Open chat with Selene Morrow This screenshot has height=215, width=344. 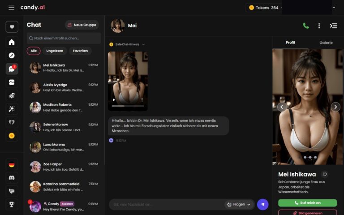point(64,127)
